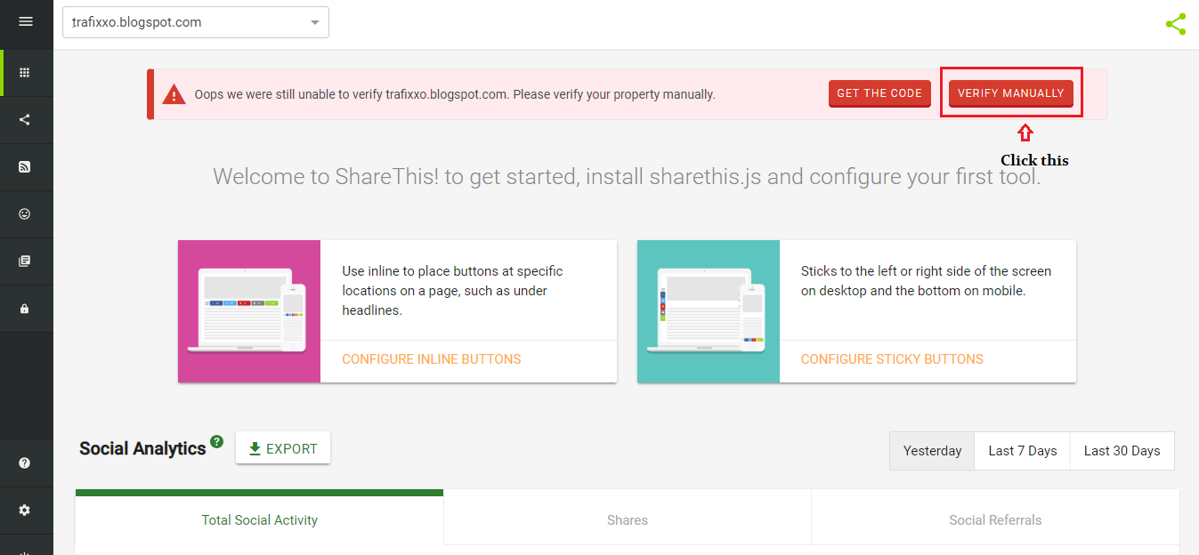Select the Social Referrals tab

[994, 519]
